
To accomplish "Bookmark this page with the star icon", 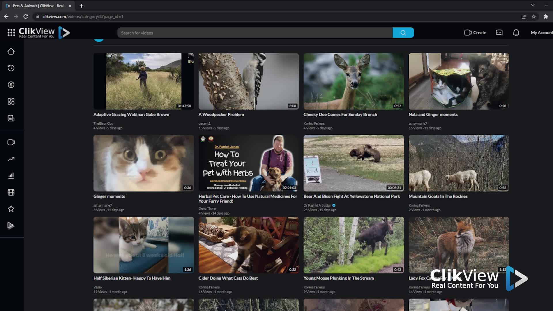I will [534, 17].
